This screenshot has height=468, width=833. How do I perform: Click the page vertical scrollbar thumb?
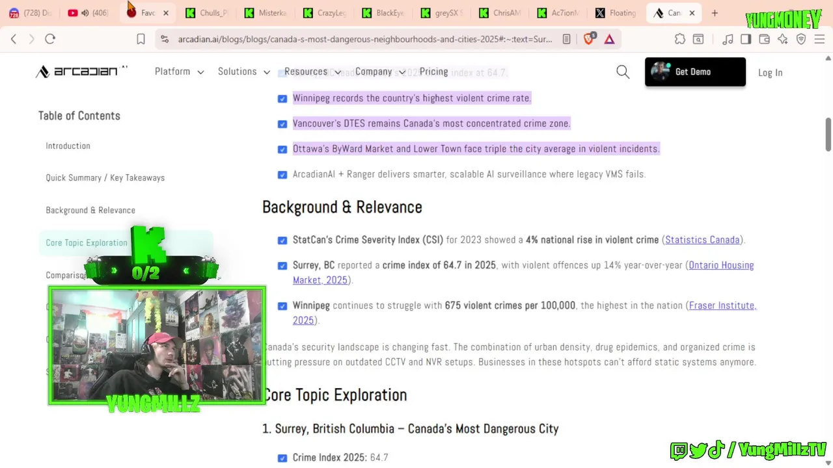(x=828, y=135)
